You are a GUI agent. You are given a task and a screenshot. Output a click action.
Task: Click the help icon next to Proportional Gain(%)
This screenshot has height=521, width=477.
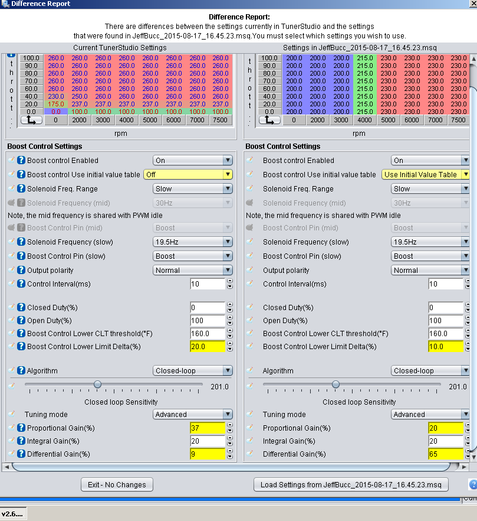click(x=21, y=428)
